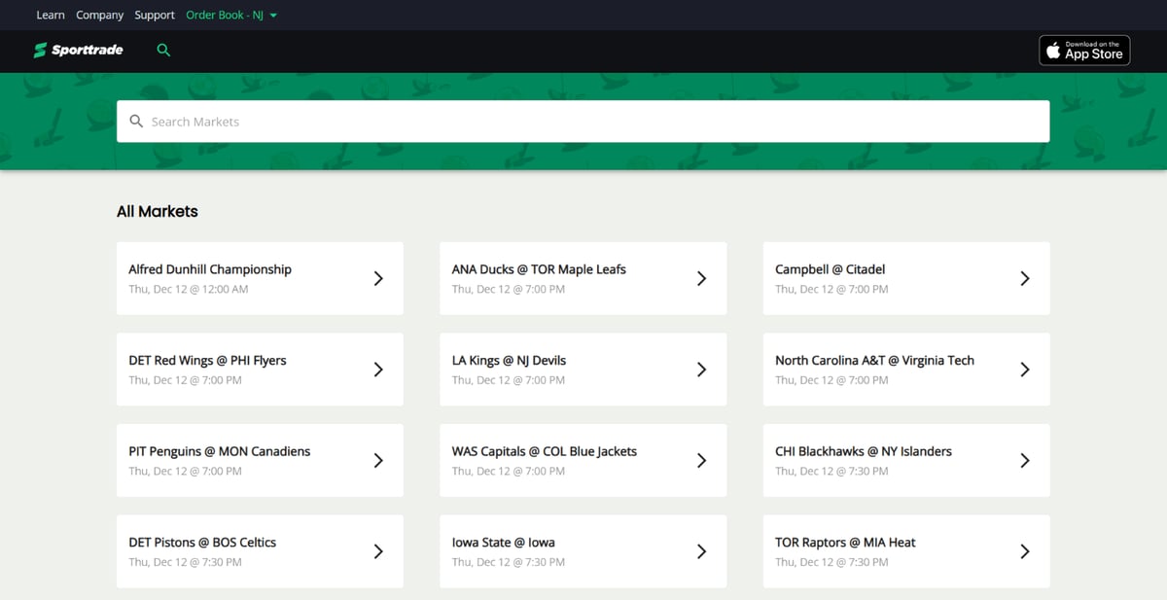
Task: Click the Sporttrade logo
Action: (x=78, y=50)
